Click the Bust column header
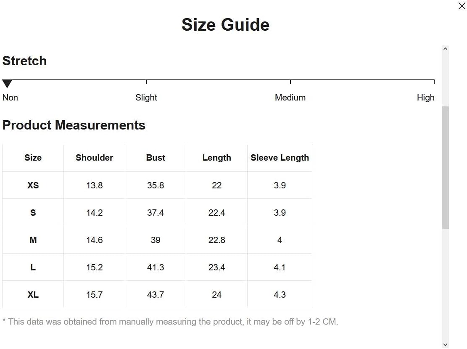The height and width of the screenshot is (349, 467). [156, 158]
